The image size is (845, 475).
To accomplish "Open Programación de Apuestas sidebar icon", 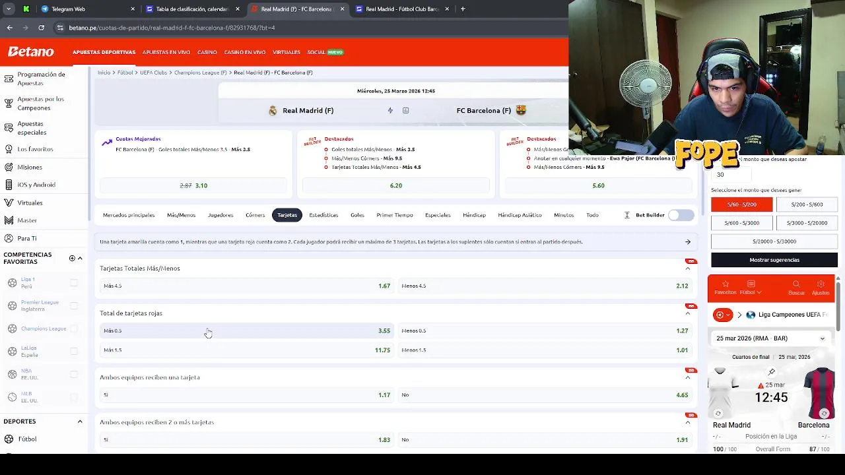I will 9,79.
